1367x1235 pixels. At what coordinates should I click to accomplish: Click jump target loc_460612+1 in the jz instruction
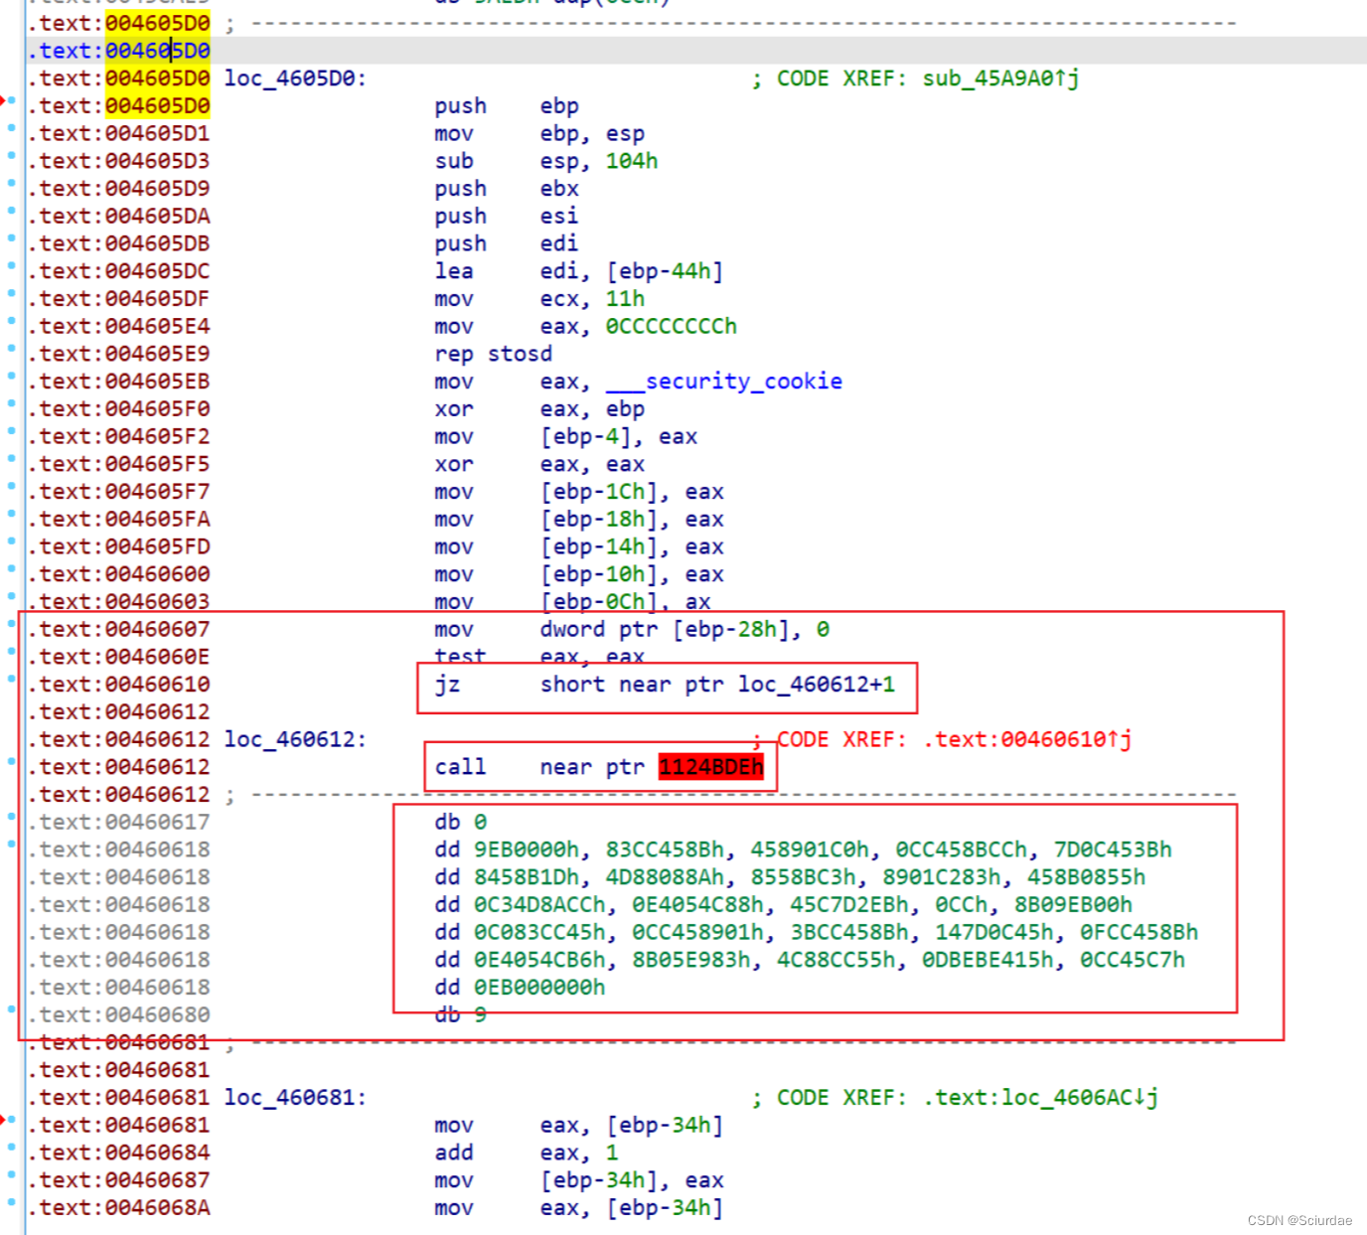click(x=816, y=684)
